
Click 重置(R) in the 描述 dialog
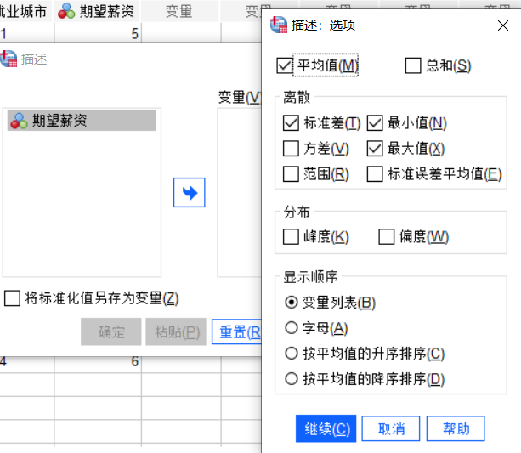pyautogui.click(x=237, y=331)
